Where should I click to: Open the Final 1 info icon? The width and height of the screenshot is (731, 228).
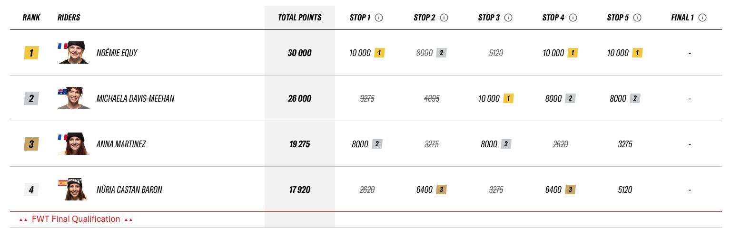(702, 18)
